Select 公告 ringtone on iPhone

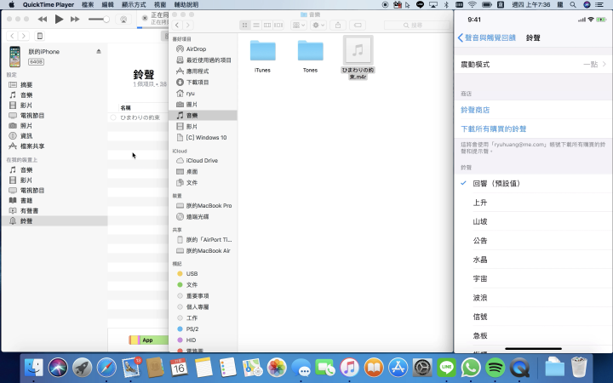(x=533, y=240)
